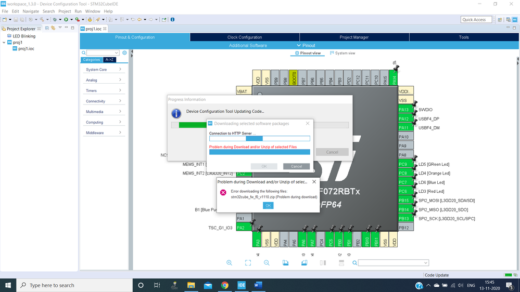Expand the Timers category

[104, 90]
